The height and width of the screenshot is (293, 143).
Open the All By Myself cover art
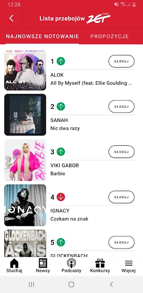tap(25, 70)
